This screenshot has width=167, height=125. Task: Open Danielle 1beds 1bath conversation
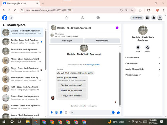(x=22, y=32)
